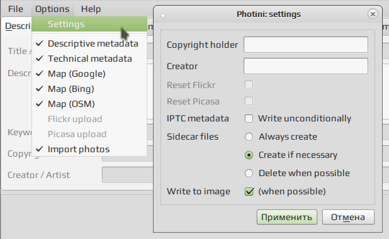Toggle Technical metadata menu entry
The width and height of the screenshot is (389, 239).
(x=89, y=58)
